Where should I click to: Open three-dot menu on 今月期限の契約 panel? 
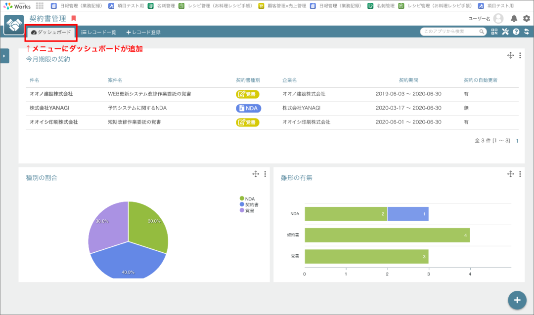(520, 56)
